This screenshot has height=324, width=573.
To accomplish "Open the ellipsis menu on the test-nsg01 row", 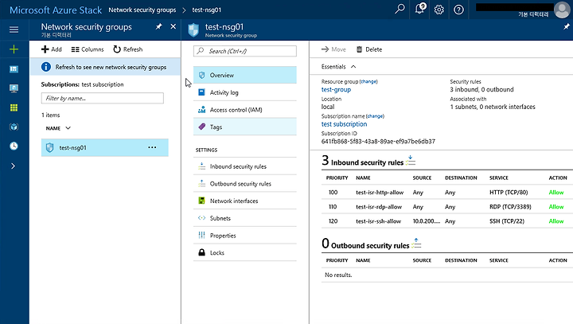I will (152, 147).
